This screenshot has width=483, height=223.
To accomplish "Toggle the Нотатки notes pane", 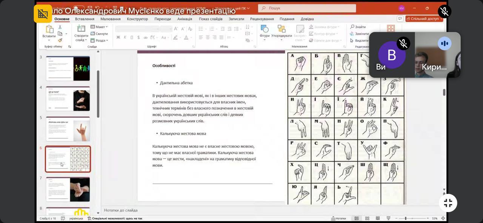I will [338, 218].
